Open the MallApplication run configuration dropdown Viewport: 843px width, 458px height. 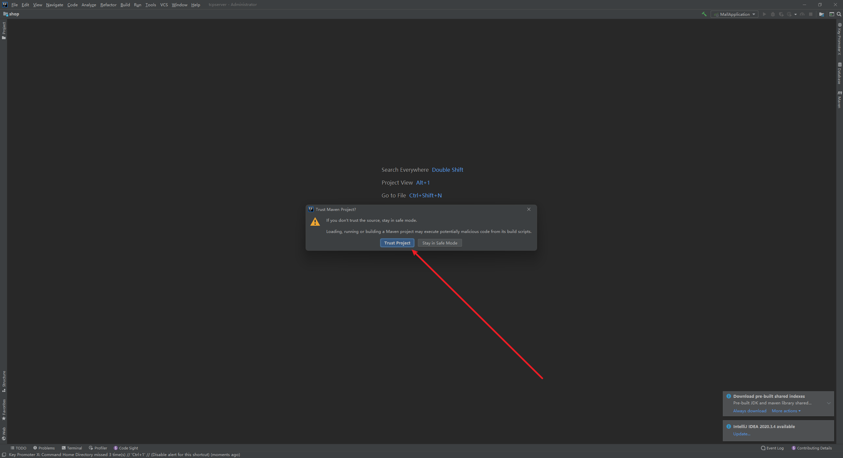coord(734,14)
